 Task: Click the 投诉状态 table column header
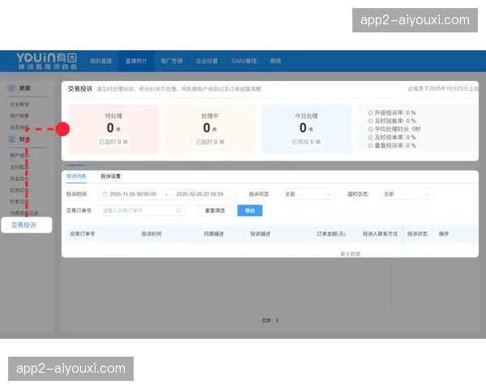pos(417,234)
